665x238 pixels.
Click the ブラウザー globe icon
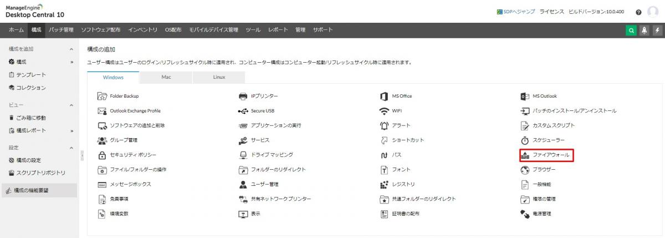[x=525, y=169]
